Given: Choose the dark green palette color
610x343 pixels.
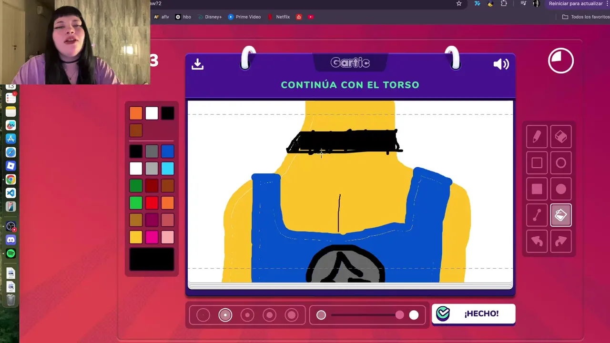Looking at the screenshot, I should [x=136, y=186].
